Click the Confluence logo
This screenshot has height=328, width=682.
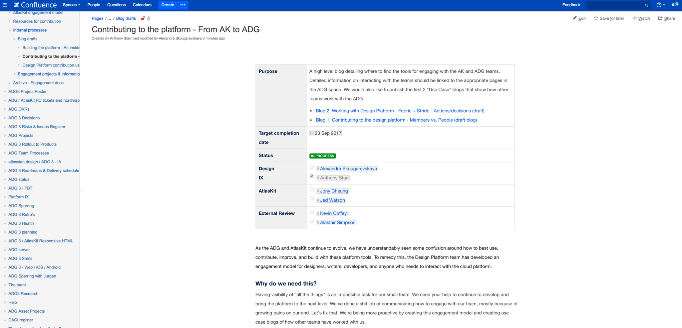pyautogui.click(x=35, y=5)
